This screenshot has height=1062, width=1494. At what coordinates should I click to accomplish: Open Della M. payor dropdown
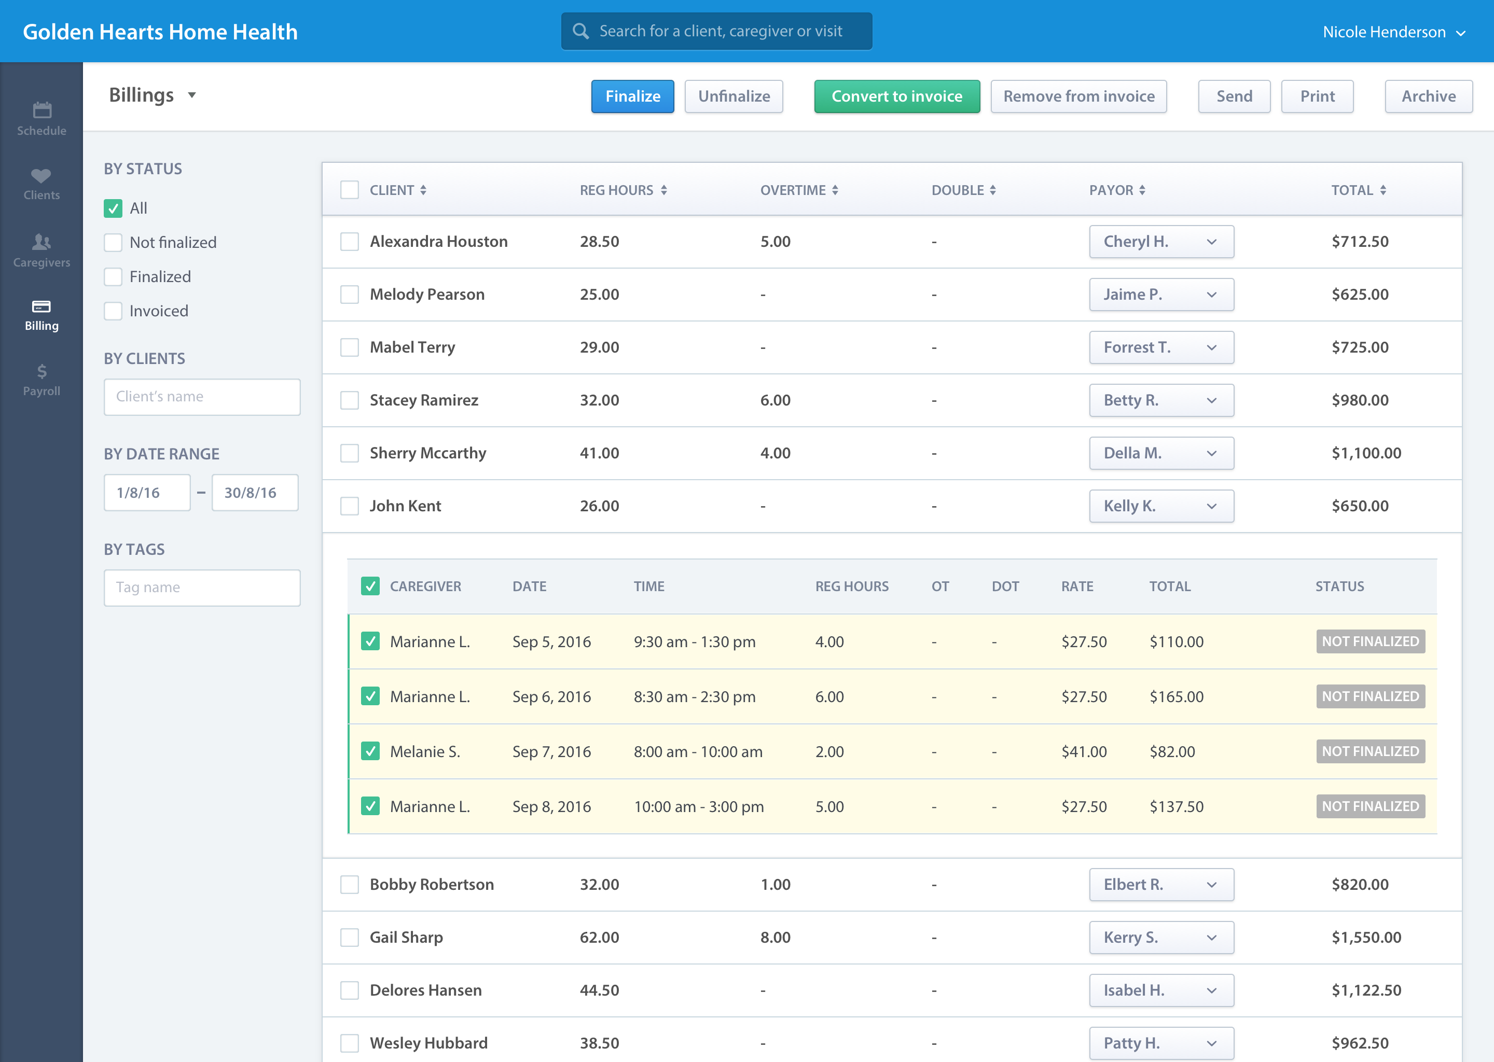tap(1161, 453)
